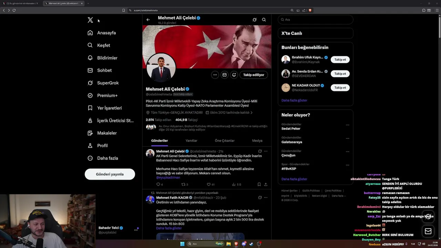This screenshot has height=248, width=441.
Task: Select Gönderiler tab
Action: click(160, 141)
